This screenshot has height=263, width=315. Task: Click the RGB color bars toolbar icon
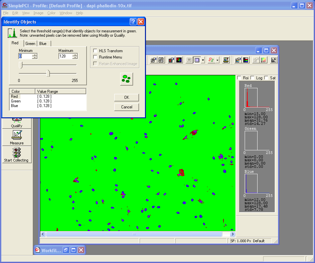246,60
